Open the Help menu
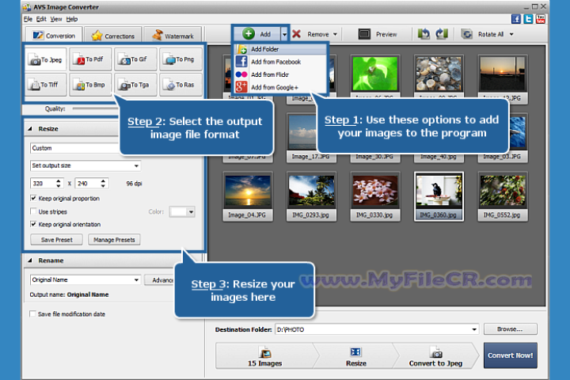The height and width of the screenshot is (380, 570). (71, 19)
